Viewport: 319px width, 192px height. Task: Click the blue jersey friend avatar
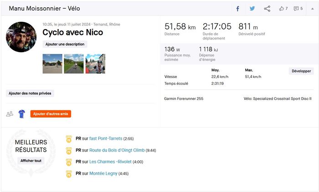(x=21, y=114)
